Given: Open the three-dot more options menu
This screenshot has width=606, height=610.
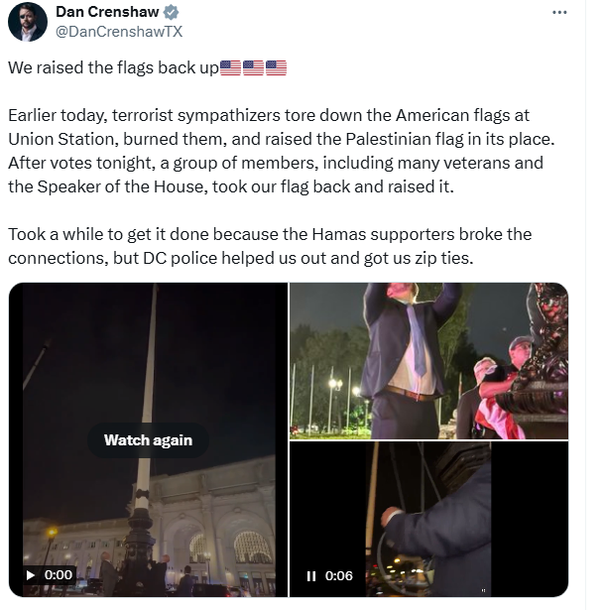Looking at the screenshot, I should point(559,13).
